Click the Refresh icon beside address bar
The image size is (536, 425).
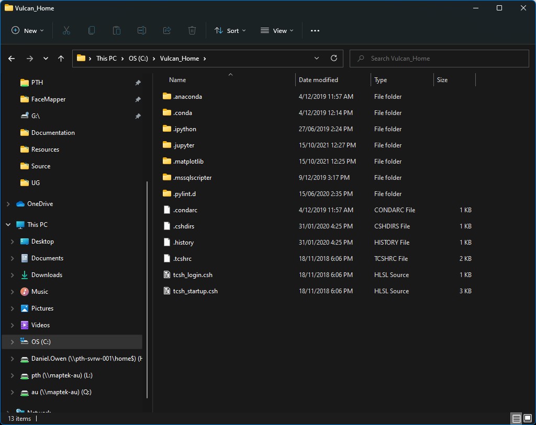[334, 59]
